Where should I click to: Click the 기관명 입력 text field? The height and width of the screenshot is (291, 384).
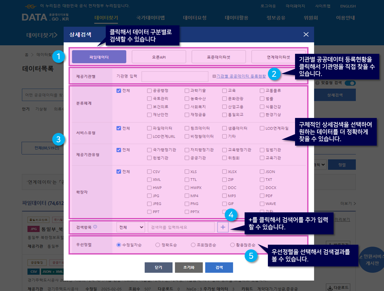[x=175, y=77]
